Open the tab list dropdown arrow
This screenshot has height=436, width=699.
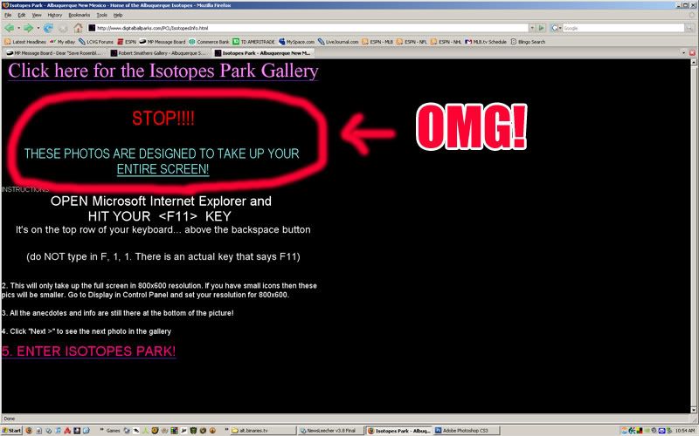(x=684, y=53)
